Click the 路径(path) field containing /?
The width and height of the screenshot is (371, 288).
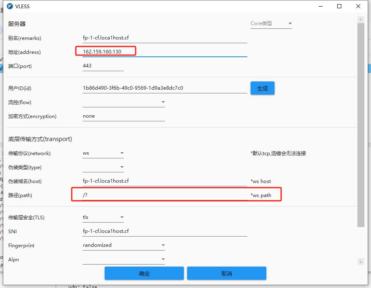point(164,195)
